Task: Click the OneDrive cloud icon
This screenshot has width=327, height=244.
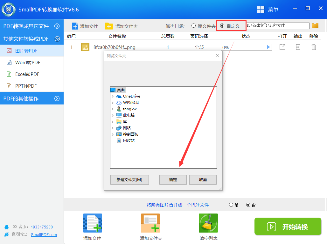Action: point(119,96)
